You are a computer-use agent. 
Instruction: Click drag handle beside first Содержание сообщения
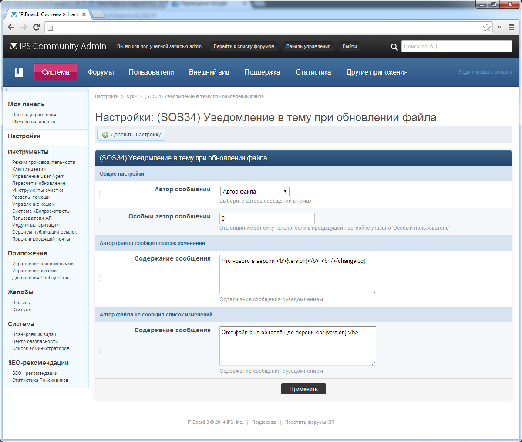99,278
